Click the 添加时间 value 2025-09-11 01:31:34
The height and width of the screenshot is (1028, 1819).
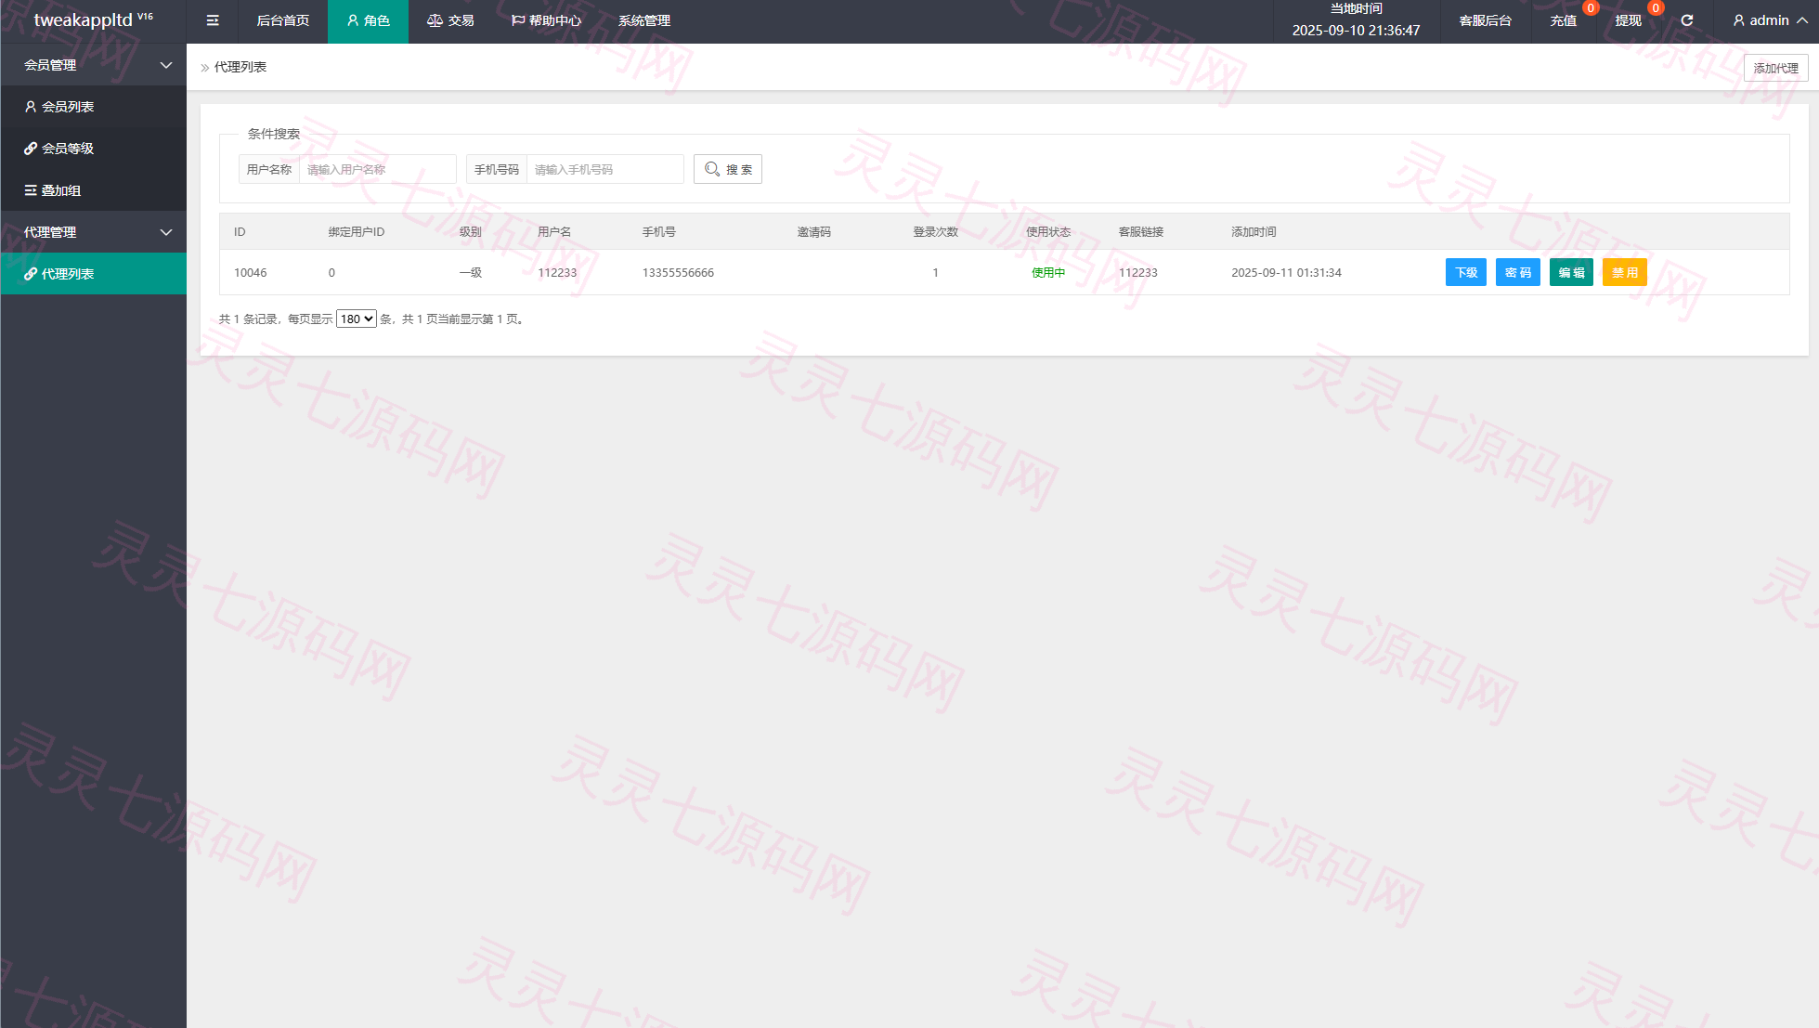pyautogui.click(x=1286, y=273)
